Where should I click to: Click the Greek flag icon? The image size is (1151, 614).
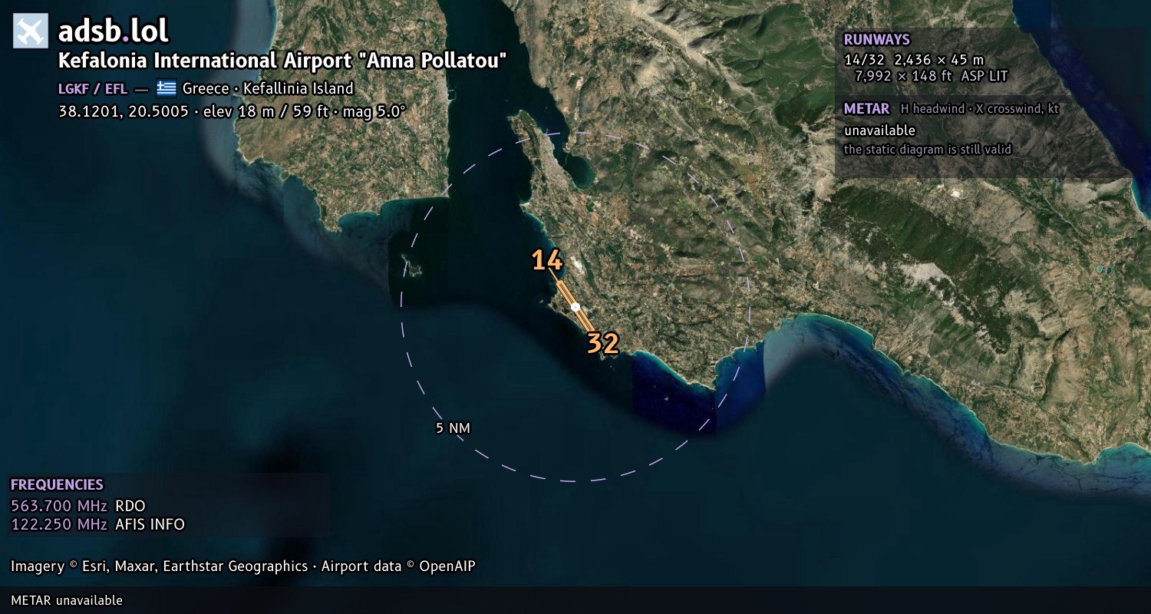pyautogui.click(x=167, y=88)
